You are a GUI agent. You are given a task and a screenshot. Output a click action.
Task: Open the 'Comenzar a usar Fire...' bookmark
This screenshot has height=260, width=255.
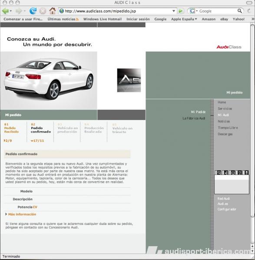coord(23,19)
